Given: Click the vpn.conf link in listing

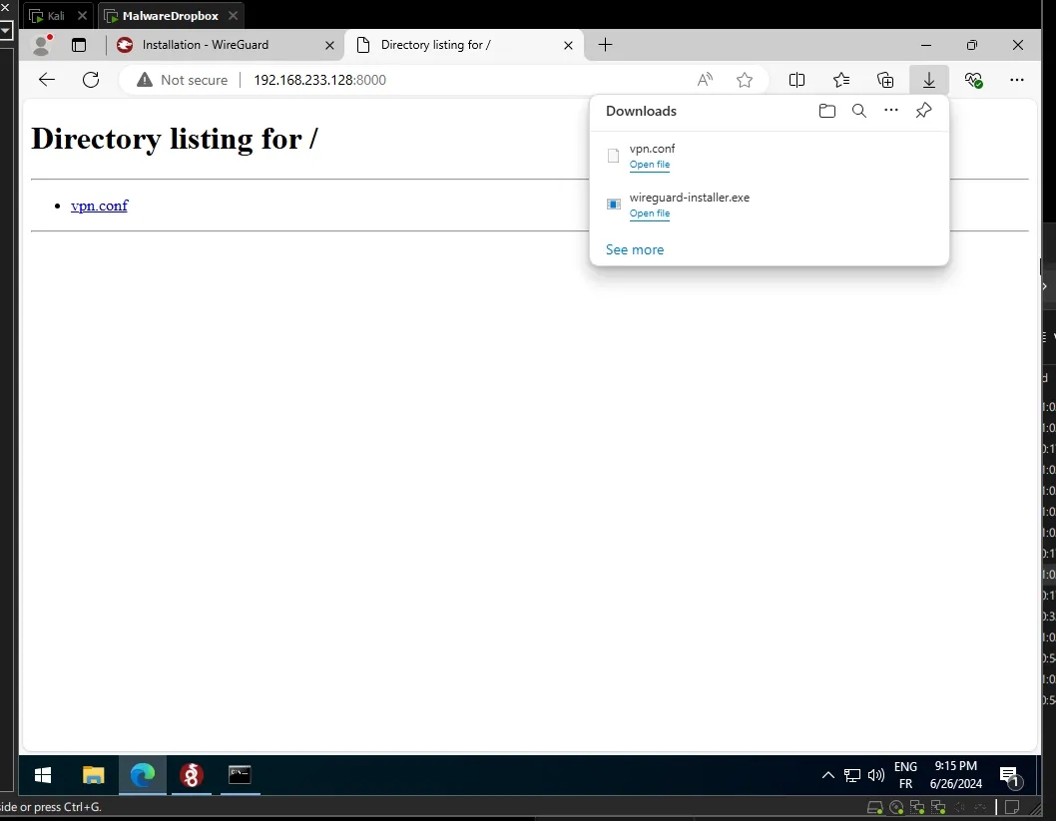Looking at the screenshot, I should pos(99,205).
